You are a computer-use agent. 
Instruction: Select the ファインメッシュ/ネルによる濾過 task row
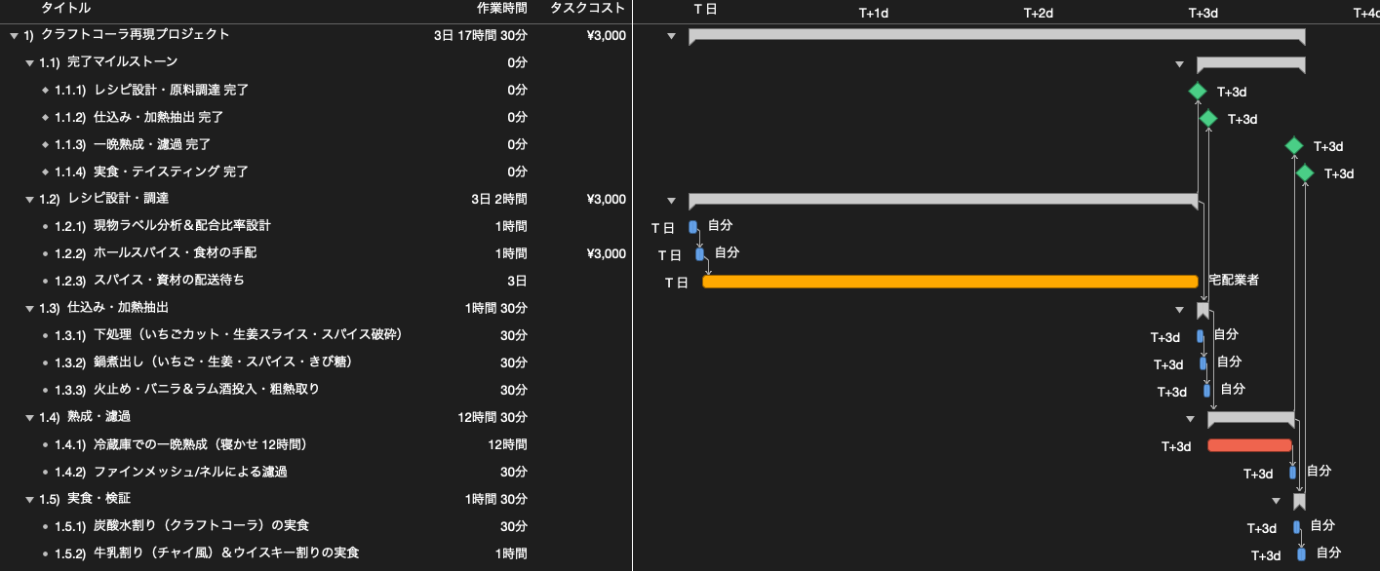(316, 472)
